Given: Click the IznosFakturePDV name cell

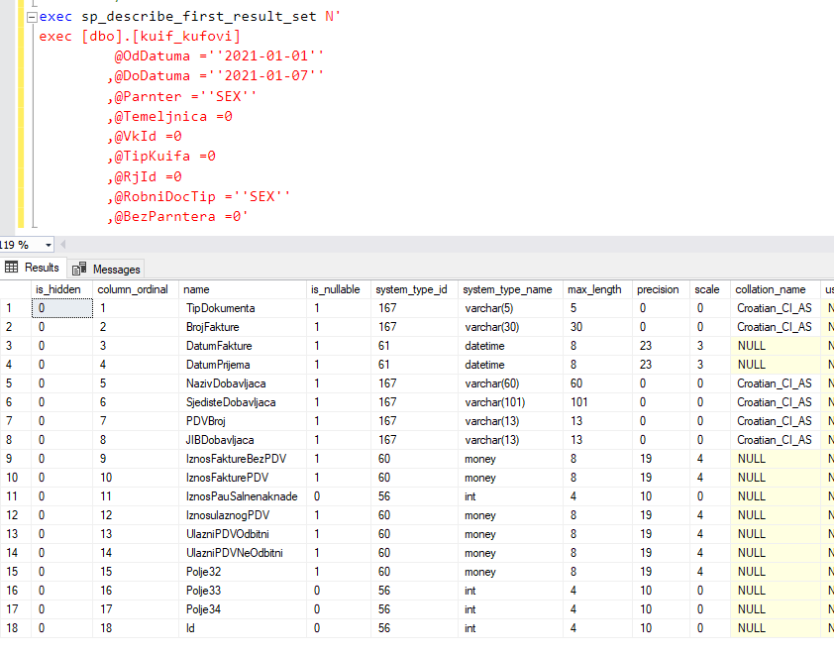Looking at the screenshot, I should click(x=242, y=478).
